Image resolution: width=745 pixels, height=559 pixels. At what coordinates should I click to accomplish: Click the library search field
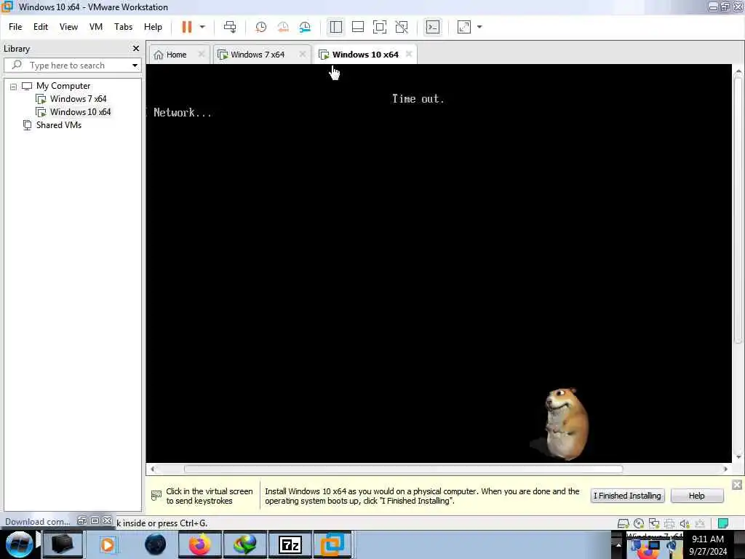(x=73, y=65)
